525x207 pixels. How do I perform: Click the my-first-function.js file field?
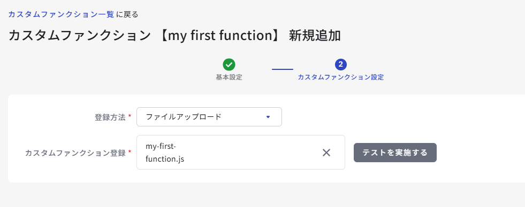coord(241,152)
